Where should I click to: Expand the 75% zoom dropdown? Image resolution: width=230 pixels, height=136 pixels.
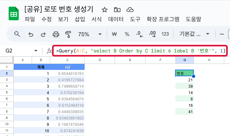[100, 34]
